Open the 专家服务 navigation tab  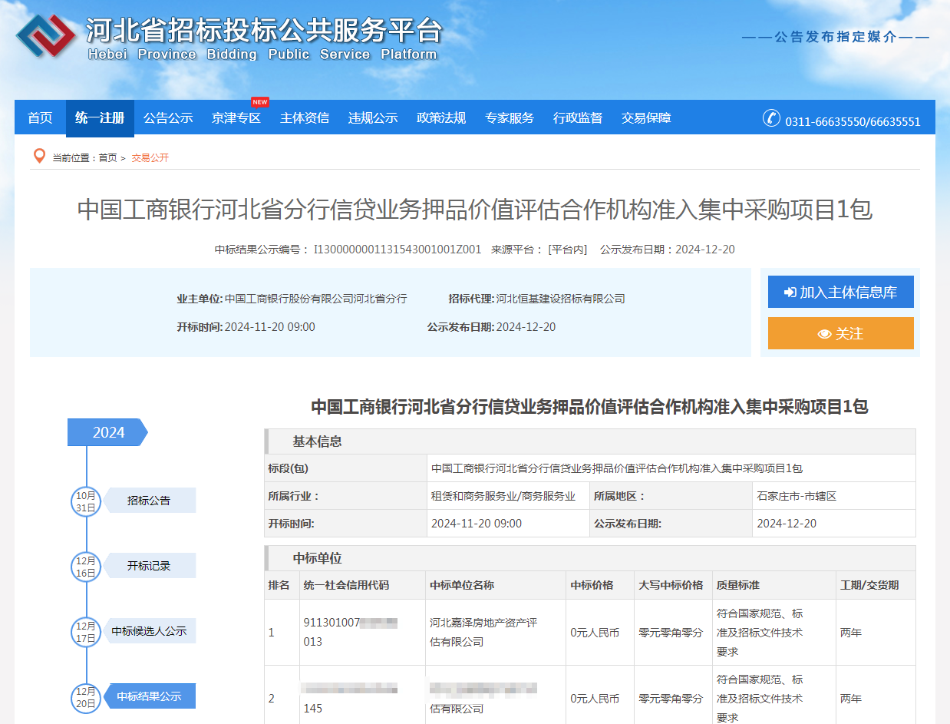coord(510,117)
